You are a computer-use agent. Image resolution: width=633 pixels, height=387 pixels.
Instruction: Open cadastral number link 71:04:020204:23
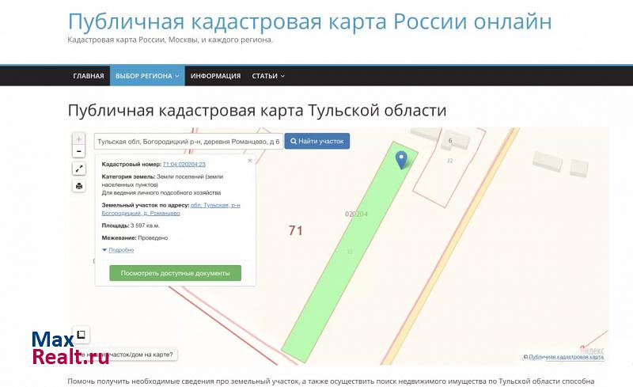[184, 164]
